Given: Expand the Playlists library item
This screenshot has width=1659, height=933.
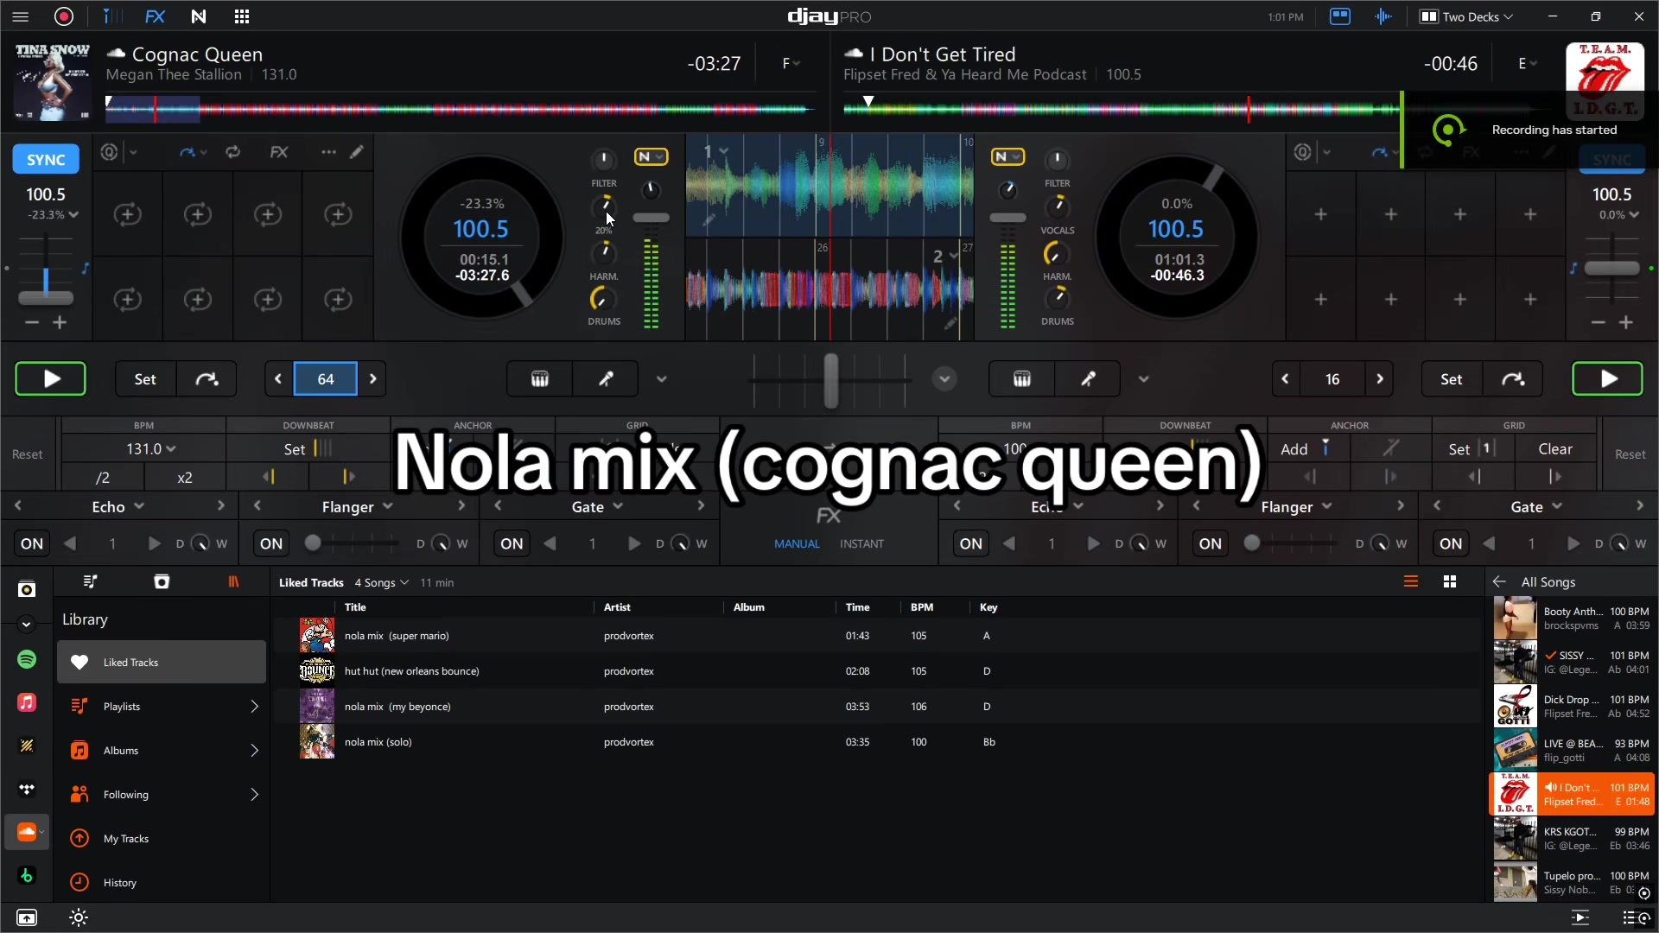Looking at the screenshot, I should pyautogui.click(x=254, y=707).
